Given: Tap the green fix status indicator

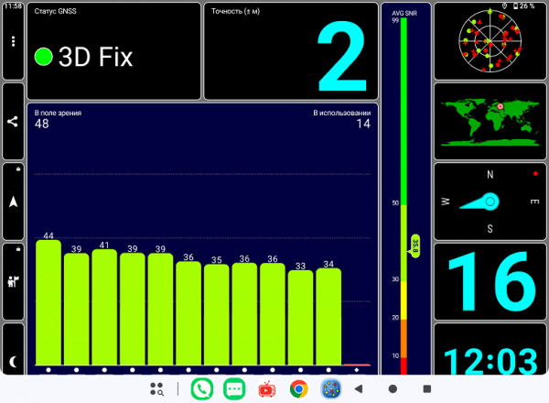Looking at the screenshot, I should (x=43, y=57).
